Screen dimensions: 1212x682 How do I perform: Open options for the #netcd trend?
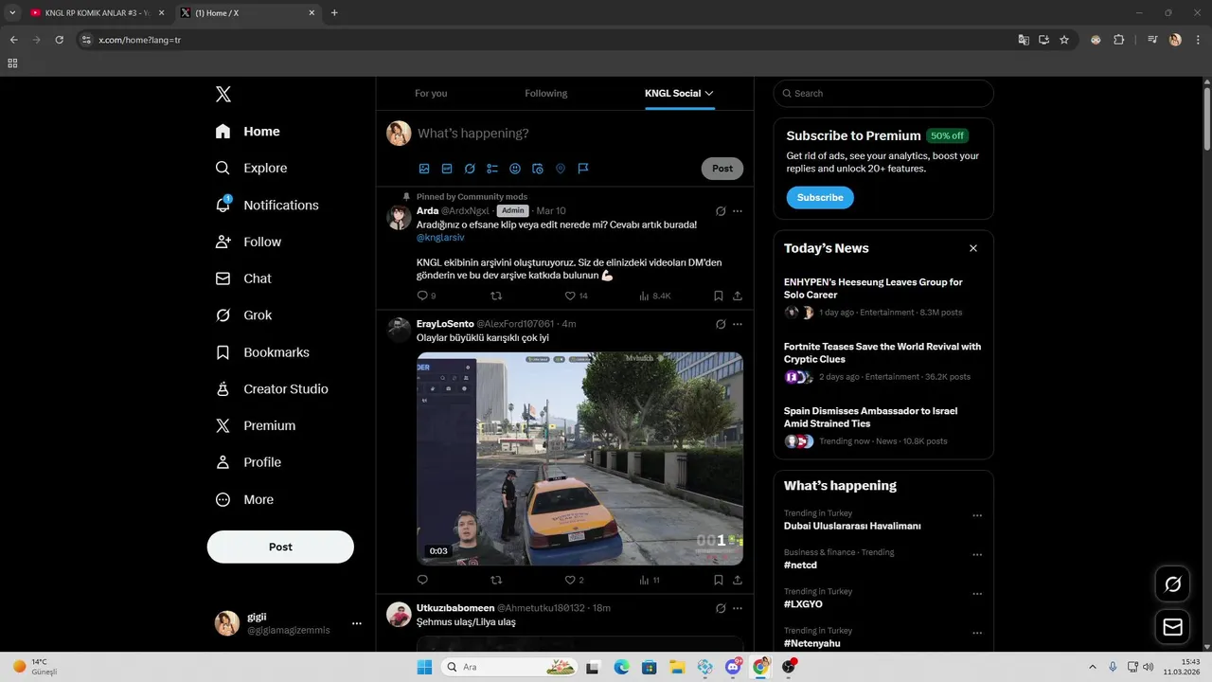tap(977, 555)
